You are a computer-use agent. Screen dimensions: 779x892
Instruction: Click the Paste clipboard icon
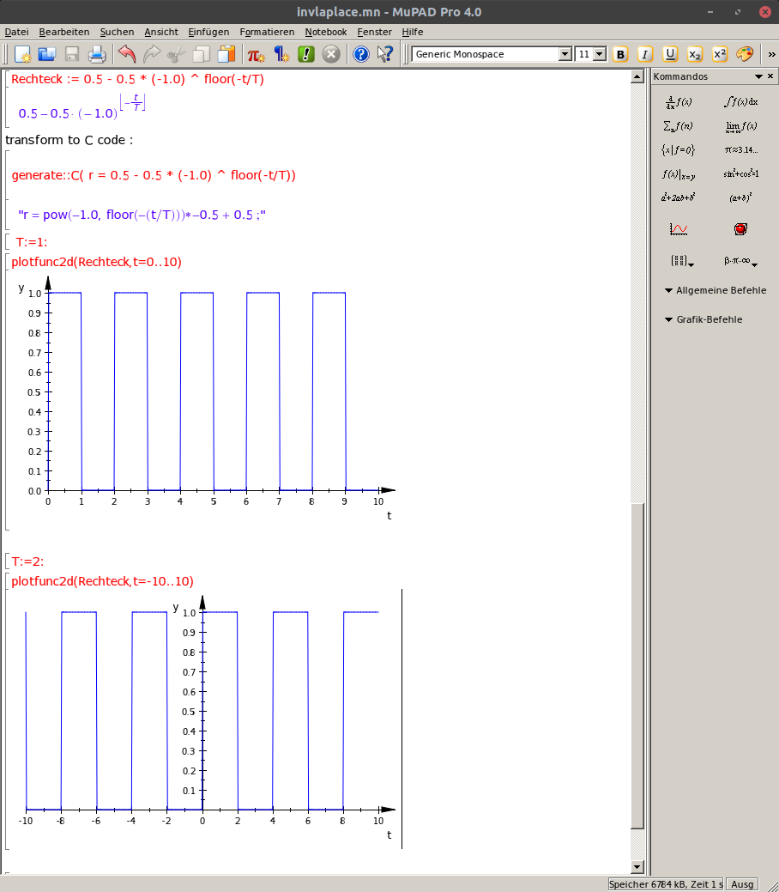pyautogui.click(x=226, y=54)
